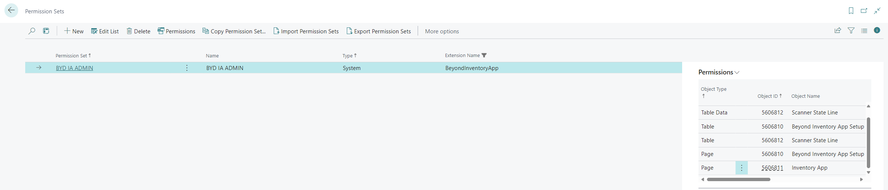Image resolution: width=888 pixels, height=190 pixels.
Task: Click the back arrow button
Action: tap(11, 10)
